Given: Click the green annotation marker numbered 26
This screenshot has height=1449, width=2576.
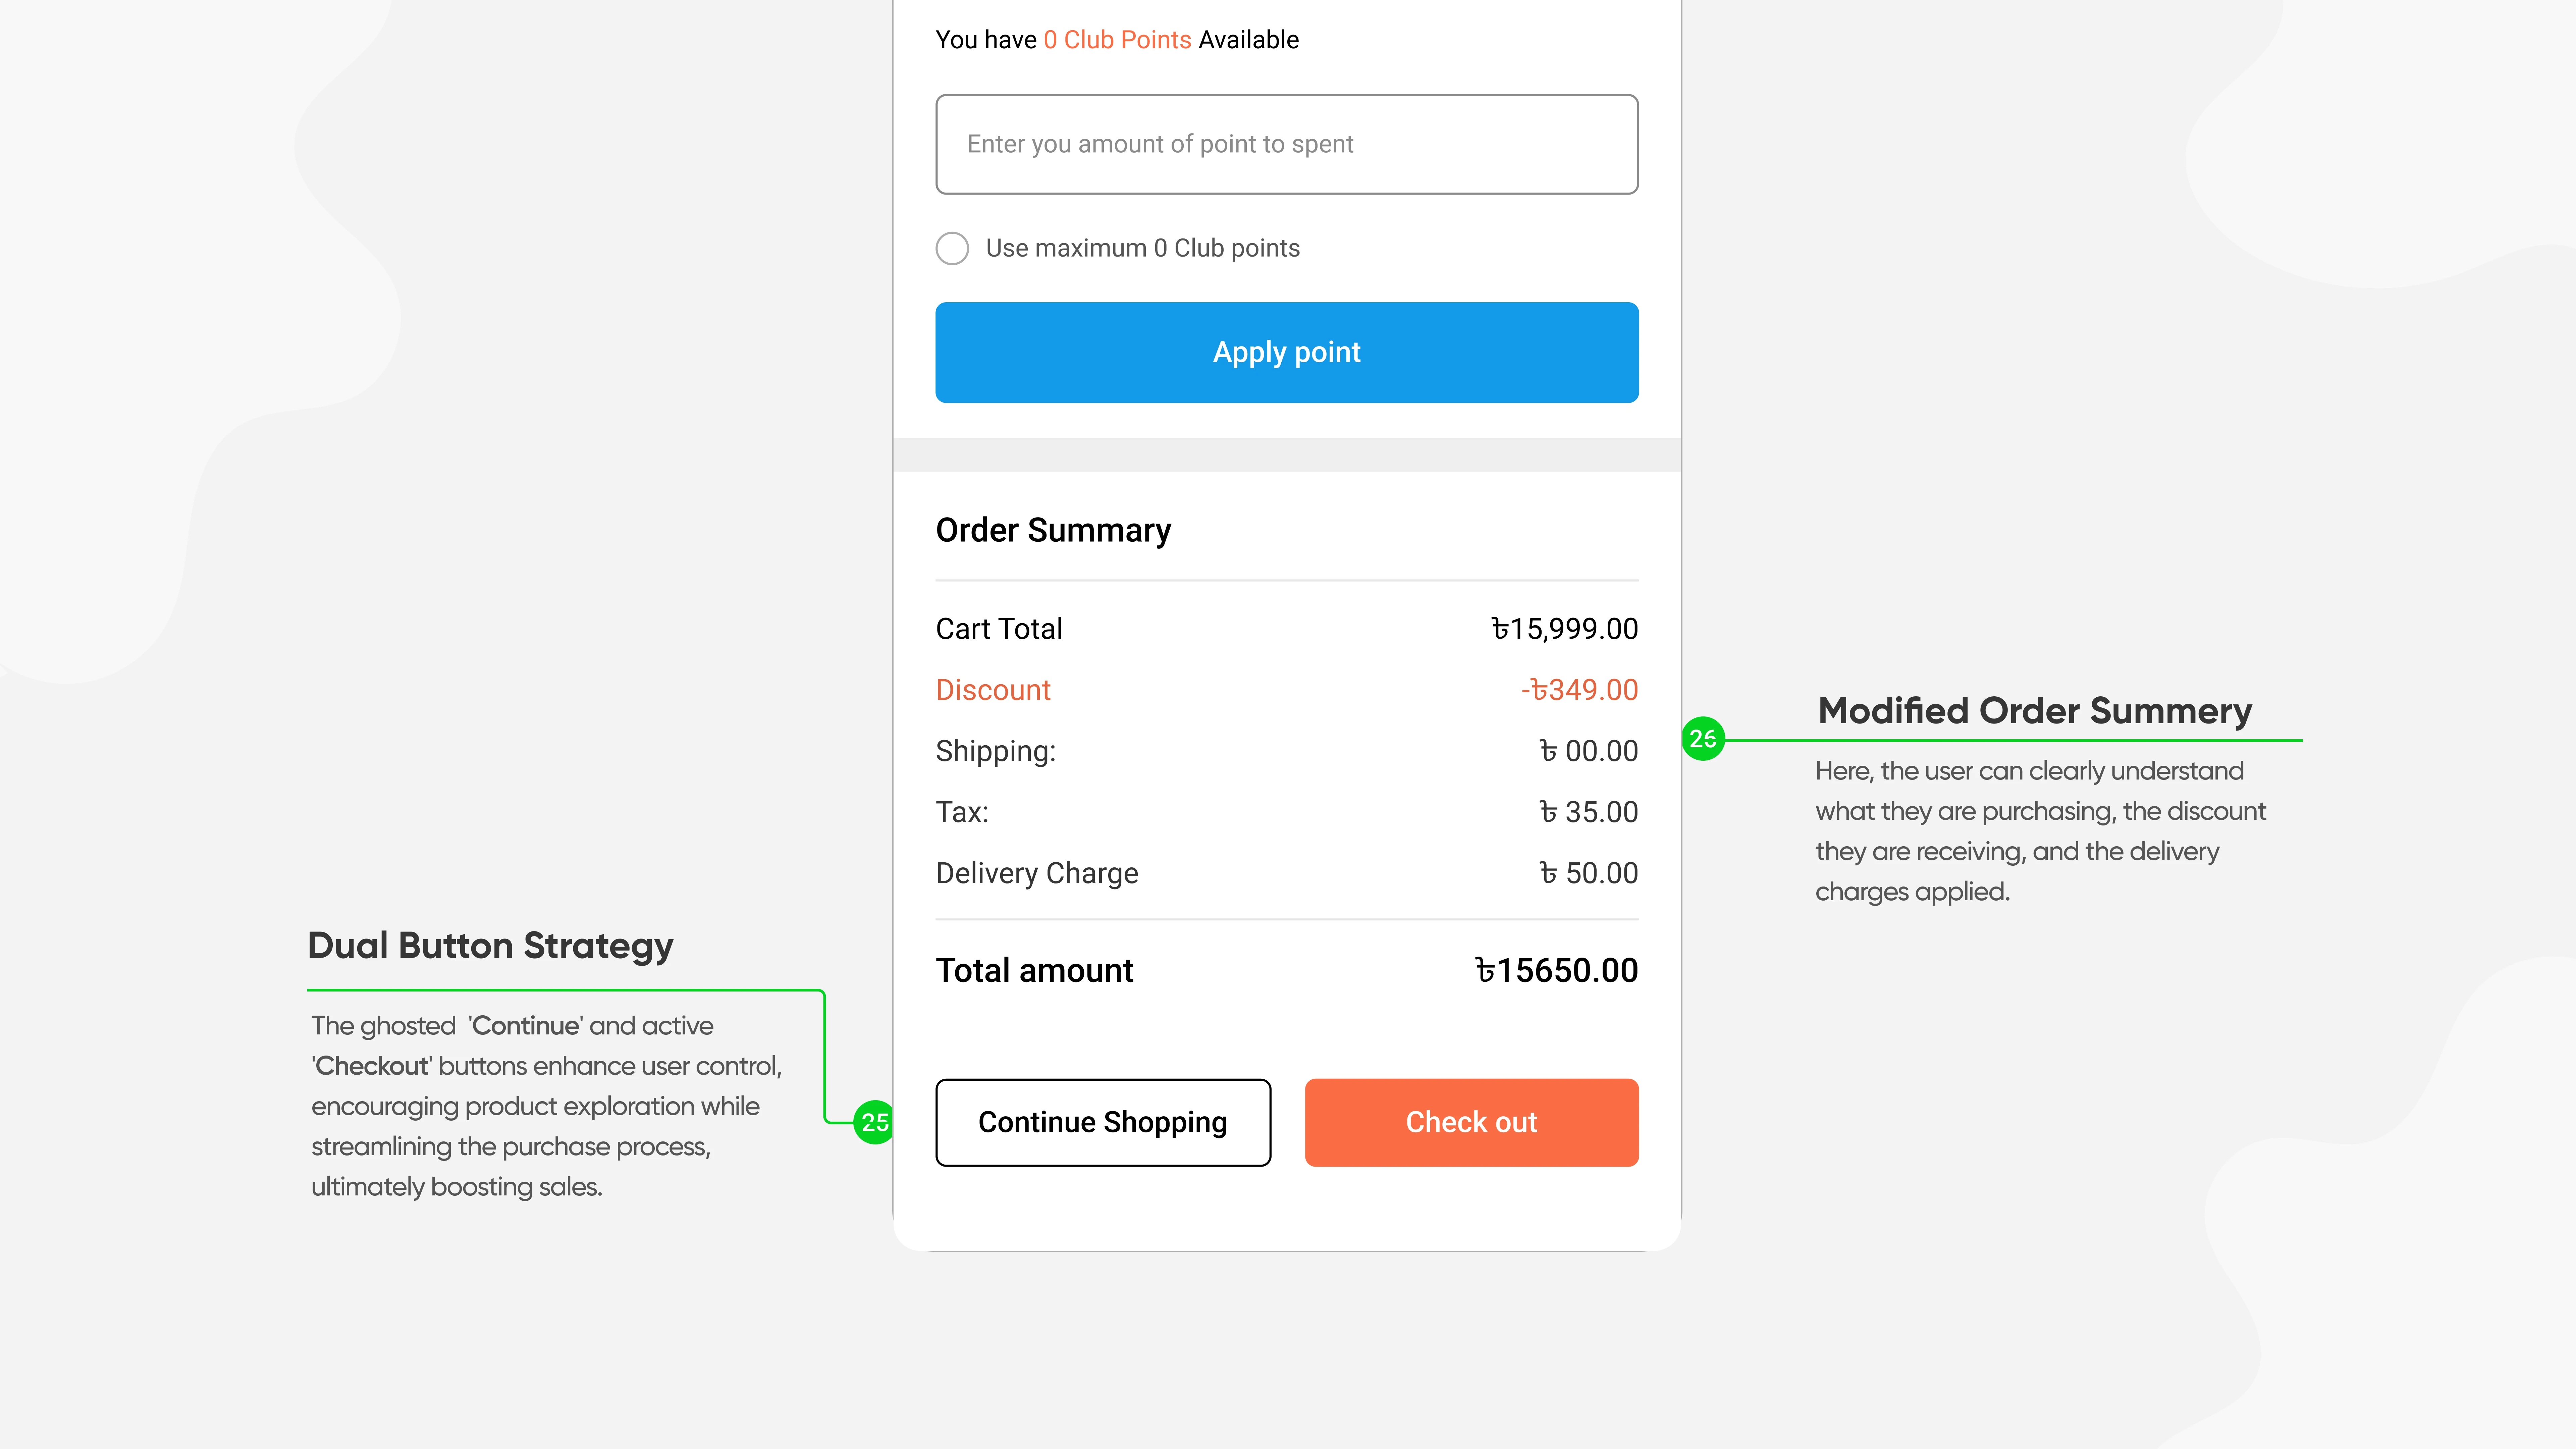Looking at the screenshot, I should (1702, 739).
